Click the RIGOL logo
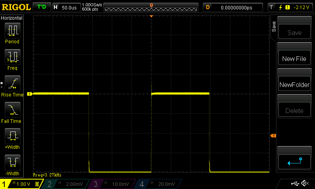 [16, 7]
